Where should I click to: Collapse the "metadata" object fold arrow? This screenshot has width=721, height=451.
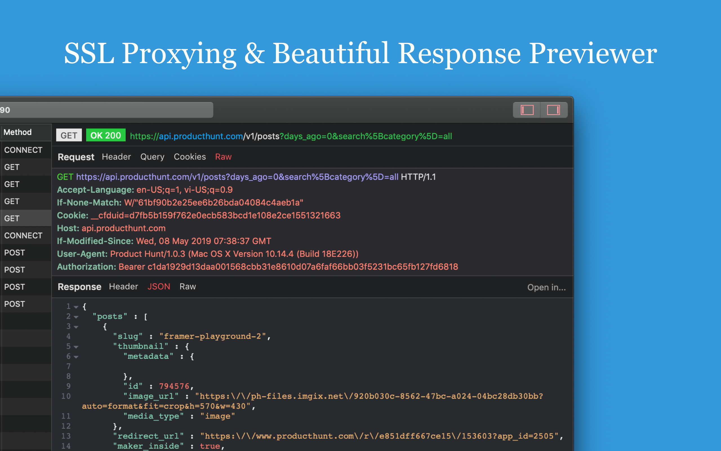click(76, 357)
